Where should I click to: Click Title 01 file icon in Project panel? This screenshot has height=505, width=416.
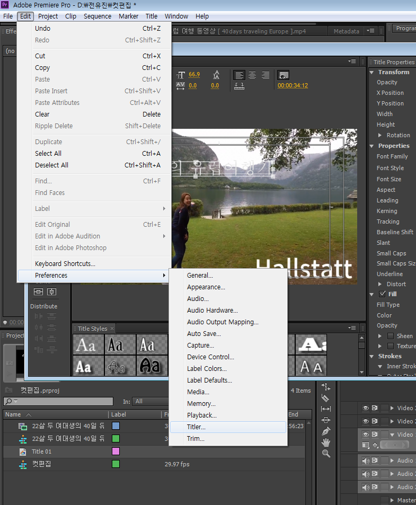coord(23,451)
